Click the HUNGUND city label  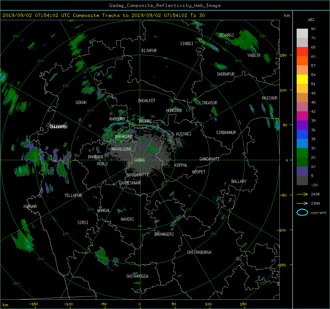174,111
